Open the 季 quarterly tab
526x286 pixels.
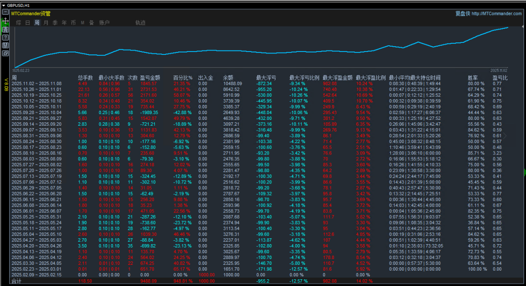click(x=55, y=23)
